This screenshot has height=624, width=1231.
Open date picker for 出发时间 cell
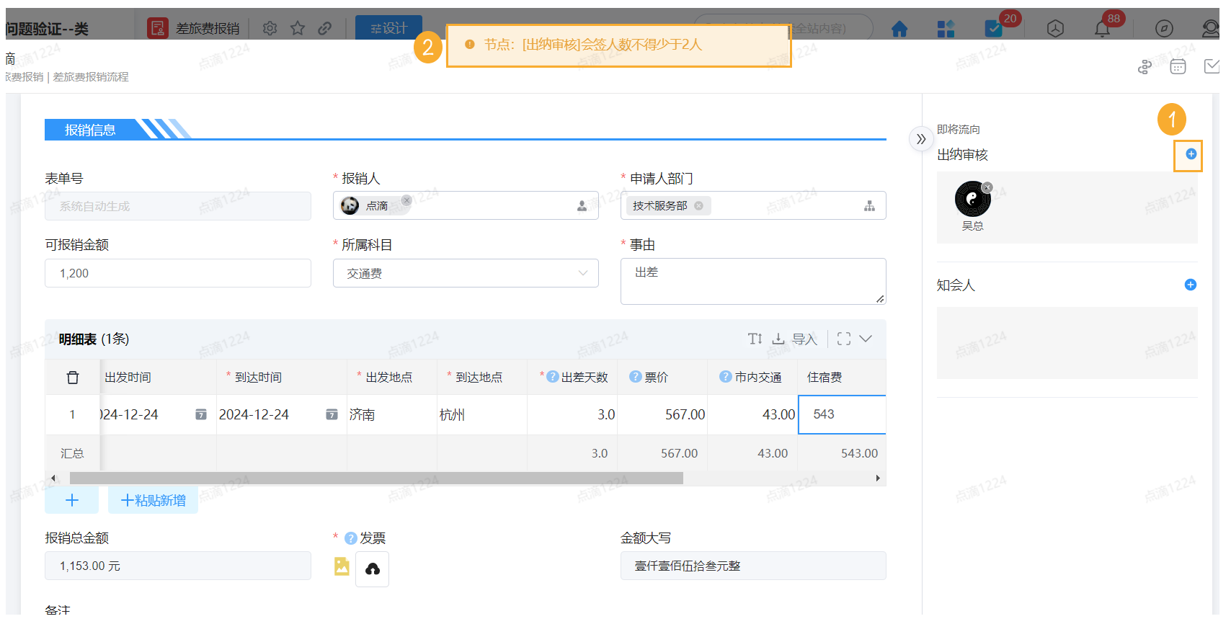[x=201, y=414]
